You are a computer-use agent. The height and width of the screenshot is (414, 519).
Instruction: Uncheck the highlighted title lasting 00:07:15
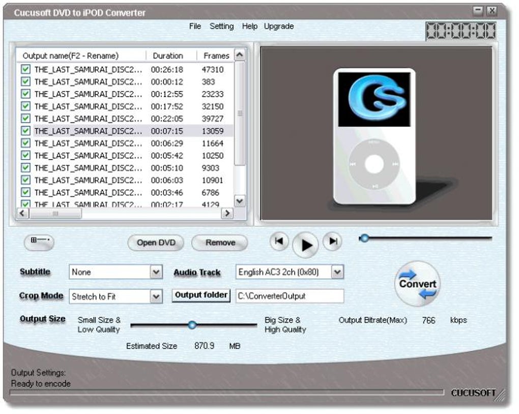point(25,131)
